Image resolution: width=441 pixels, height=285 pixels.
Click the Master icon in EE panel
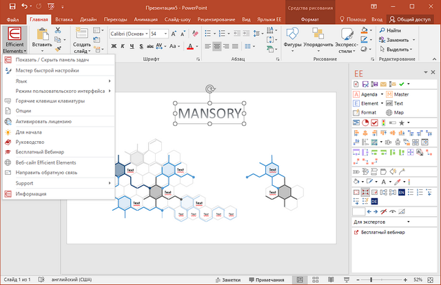point(389,94)
